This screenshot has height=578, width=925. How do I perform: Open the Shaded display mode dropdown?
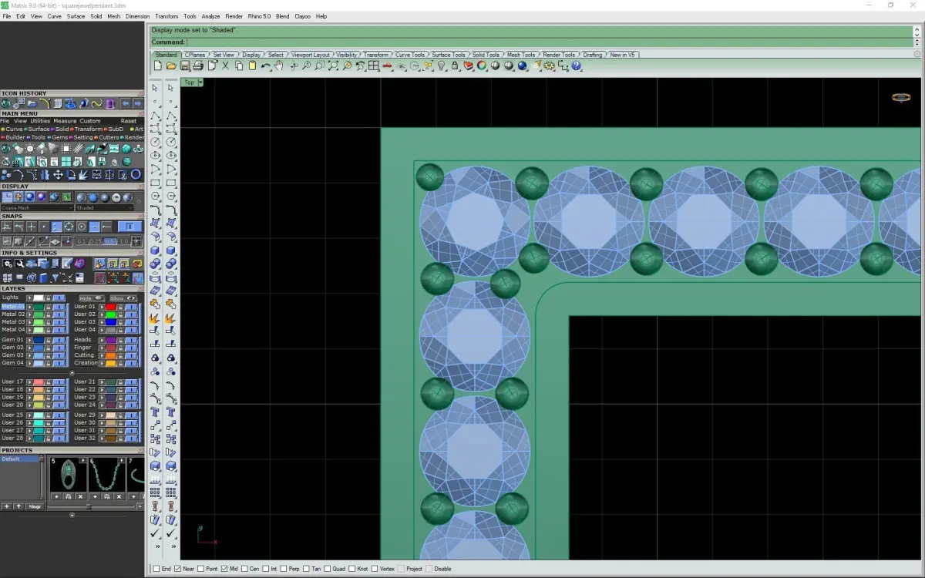point(104,208)
